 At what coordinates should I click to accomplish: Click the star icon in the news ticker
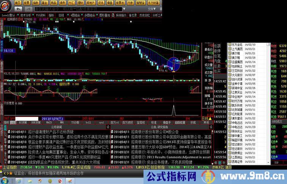click(x=11, y=173)
